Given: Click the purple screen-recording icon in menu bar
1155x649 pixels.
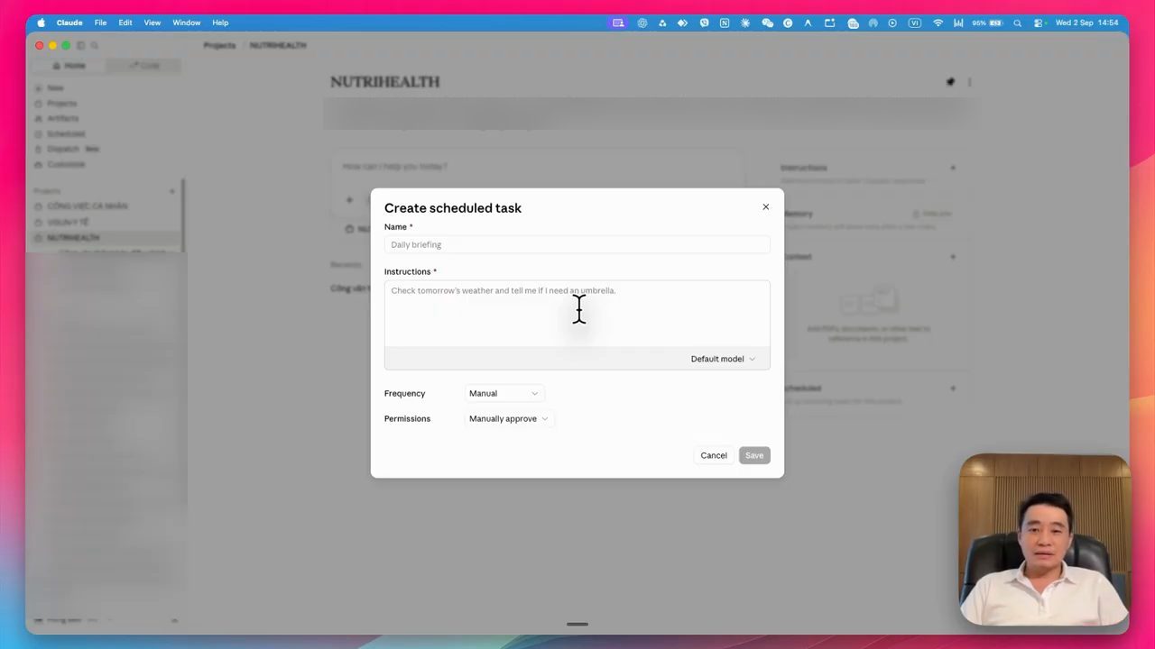Looking at the screenshot, I should click(618, 23).
